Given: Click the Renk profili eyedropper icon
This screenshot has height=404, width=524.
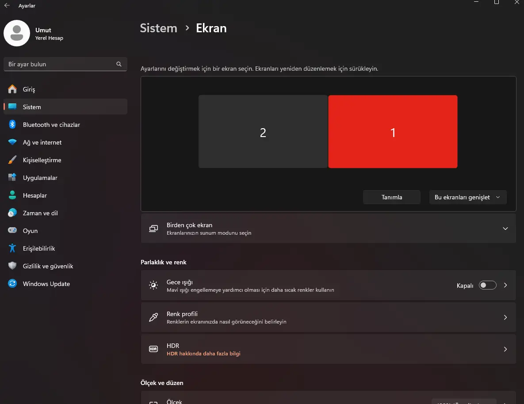Looking at the screenshot, I should (x=153, y=317).
